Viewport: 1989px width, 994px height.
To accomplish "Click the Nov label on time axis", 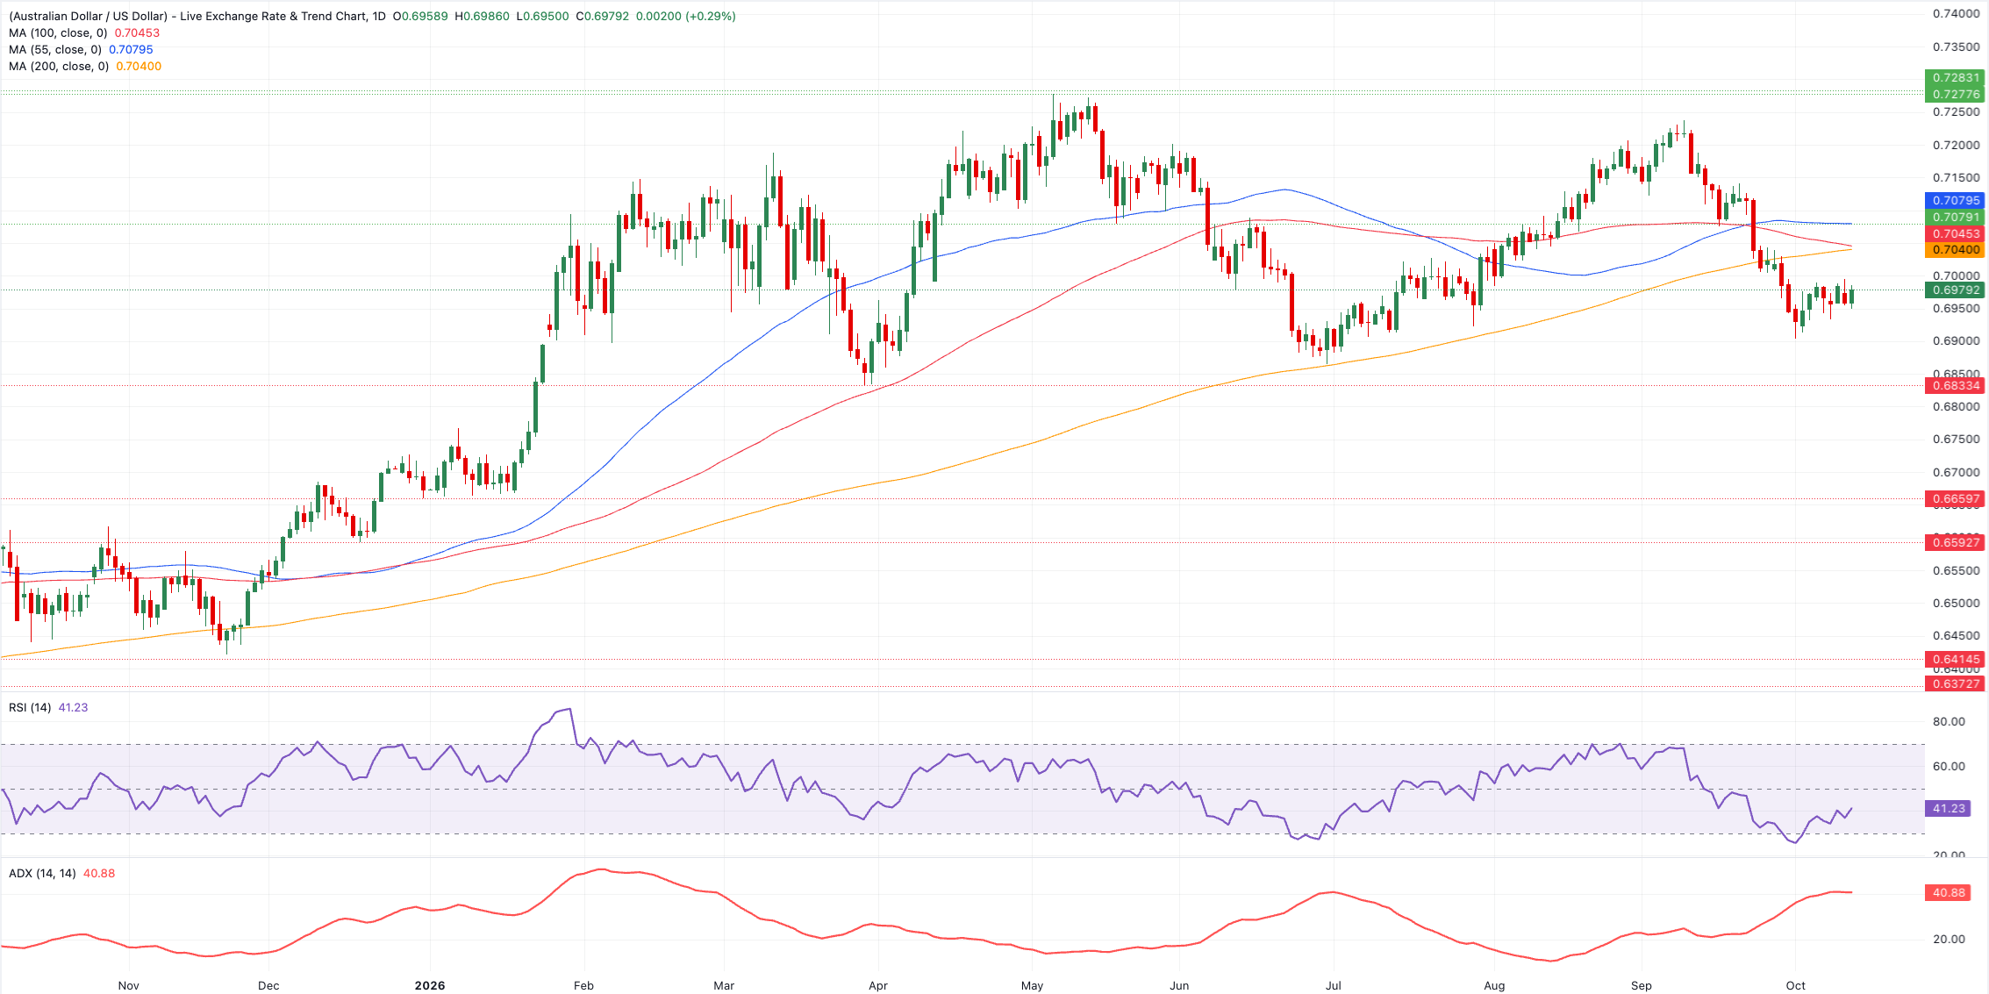I will (129, 986).
